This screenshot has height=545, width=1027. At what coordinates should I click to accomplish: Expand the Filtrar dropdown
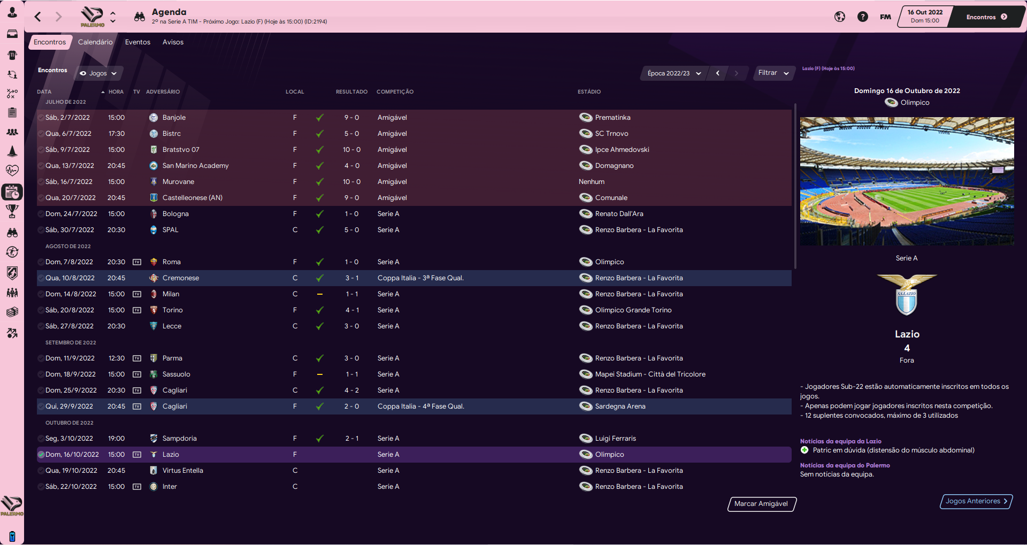(x=773, y=73)
